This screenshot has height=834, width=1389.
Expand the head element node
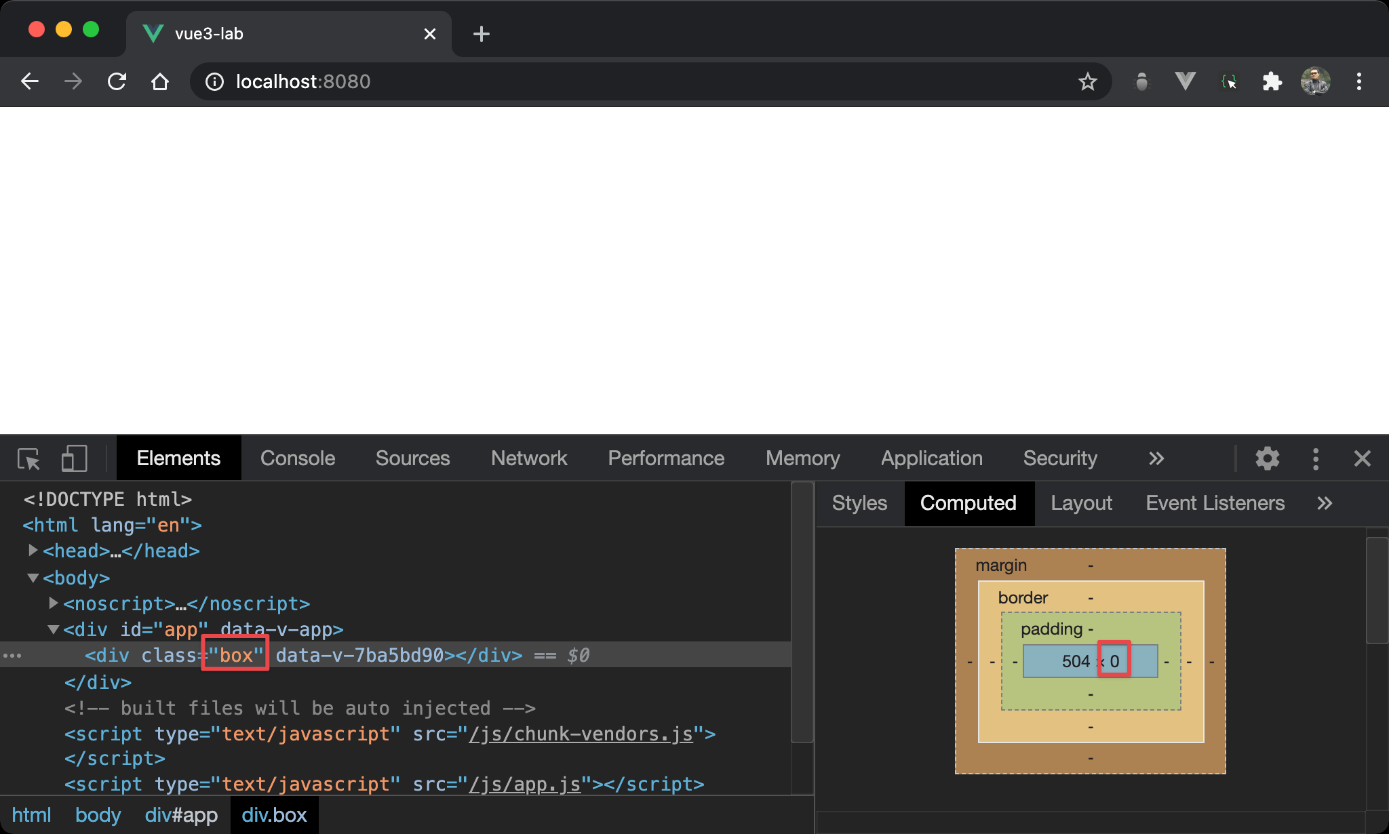tap(33, 551)
